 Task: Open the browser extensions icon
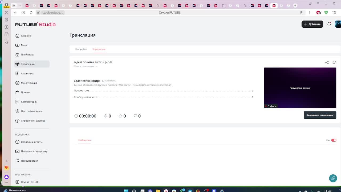[334, 13]
